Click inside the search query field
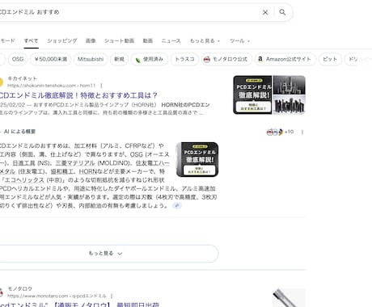Image resolution: width=372 pixels, height=307 pixels. (x=129, y=12)
